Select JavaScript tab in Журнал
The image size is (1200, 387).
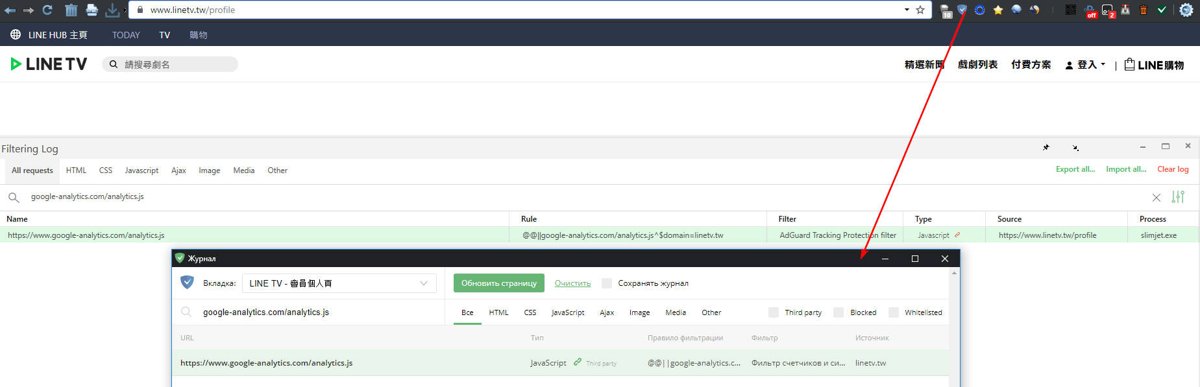pyautogui.click(x=568, y=312)
